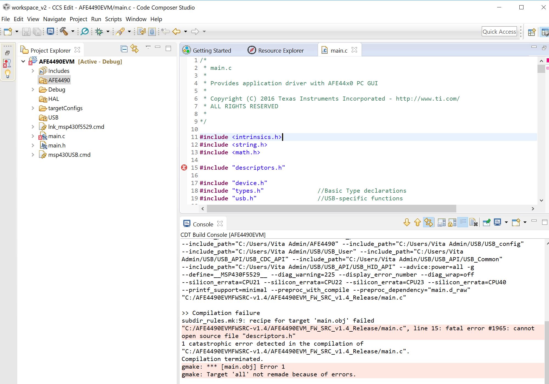Screen dimensions: 549x384
Task: Toggle Link with Editor in Project Explorer
Action: click(x=135, y=49)
